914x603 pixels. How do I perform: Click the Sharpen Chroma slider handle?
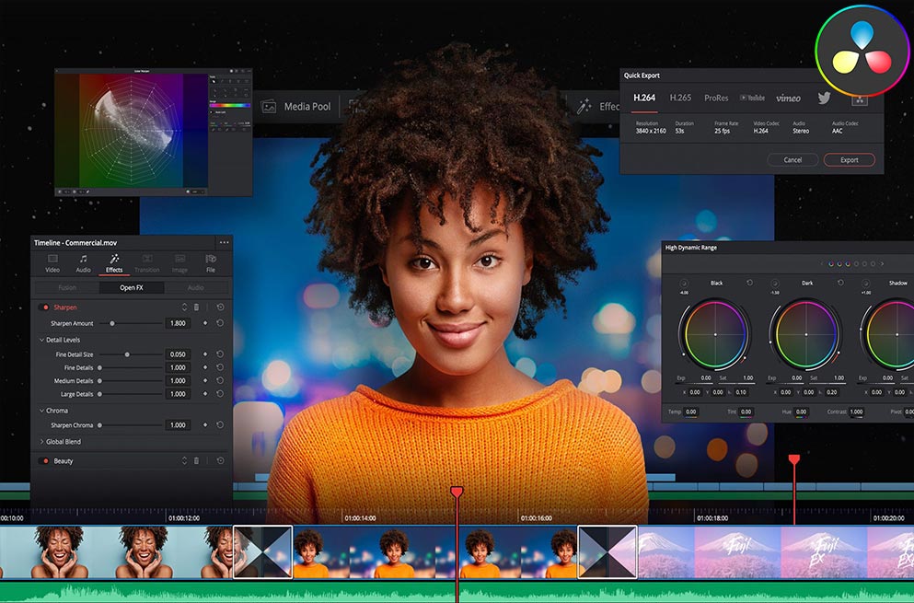[x=99, y=425]
